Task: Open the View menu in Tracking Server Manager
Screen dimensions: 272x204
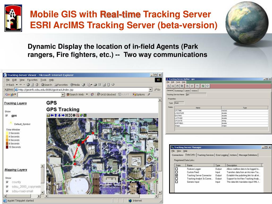Action: coord(179,151)
